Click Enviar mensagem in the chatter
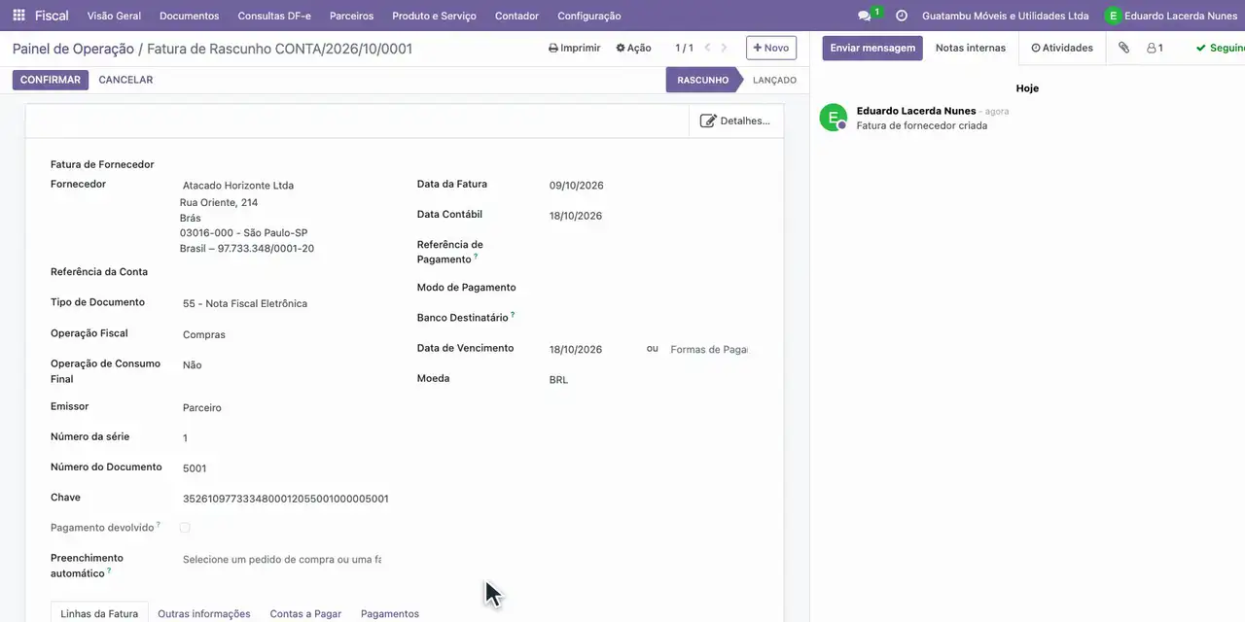 pos(872,48)
